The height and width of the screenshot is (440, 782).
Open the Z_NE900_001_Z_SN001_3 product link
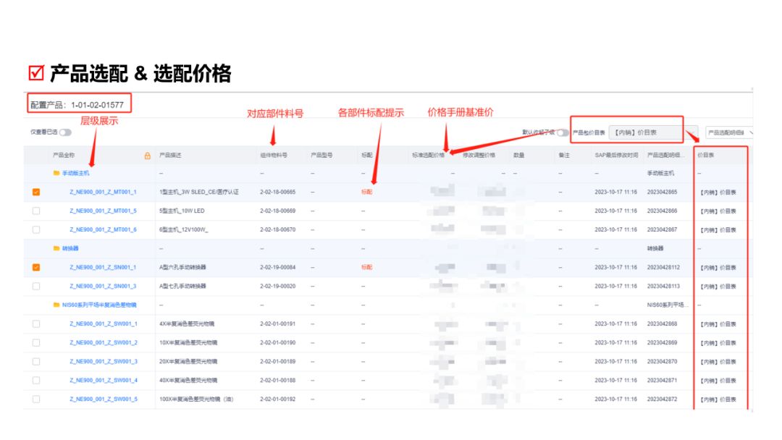point(103,286)
